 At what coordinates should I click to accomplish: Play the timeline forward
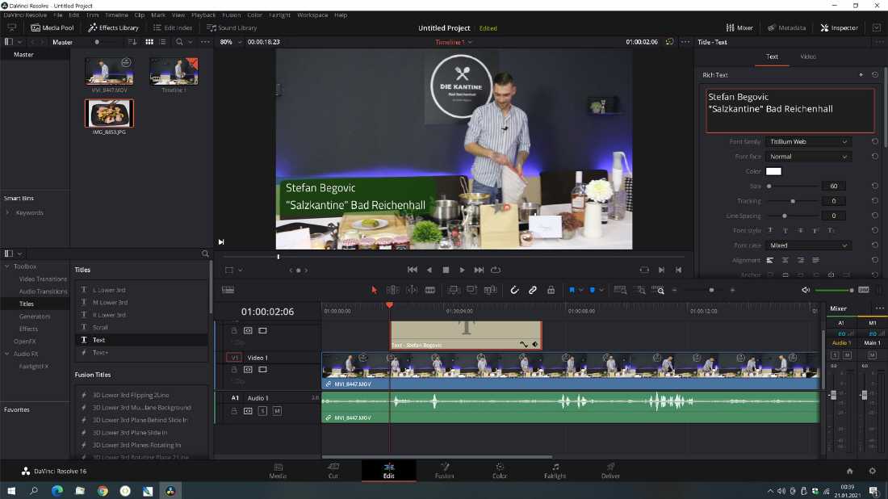point(462,270)
